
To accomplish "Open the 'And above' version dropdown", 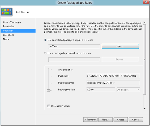I will [128, 90].
